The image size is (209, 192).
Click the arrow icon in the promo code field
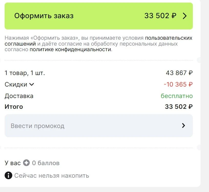click(184, 125)
